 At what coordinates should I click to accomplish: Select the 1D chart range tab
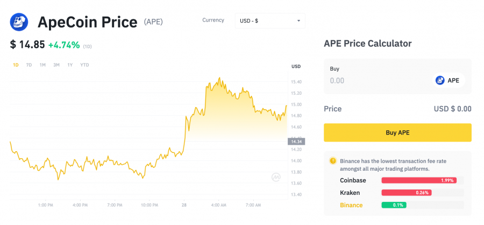click(16, 65)
